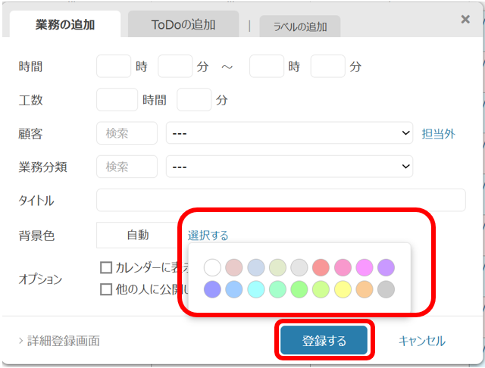Choose the yellow color swatch
This screenshot has height=368, width=485.
[343, 289]
